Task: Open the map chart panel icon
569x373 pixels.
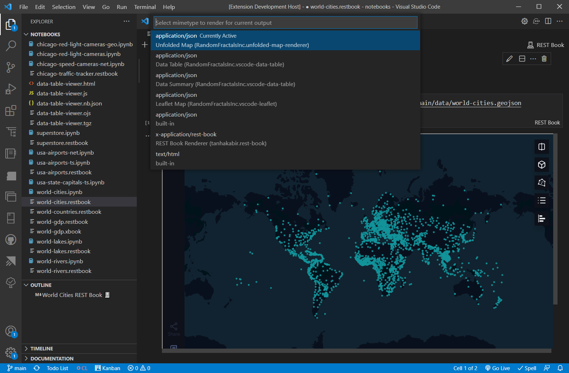Action: tap(542, 218)
